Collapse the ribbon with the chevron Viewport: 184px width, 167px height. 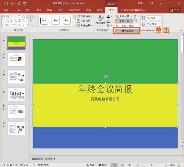click(x=181, y=30)
